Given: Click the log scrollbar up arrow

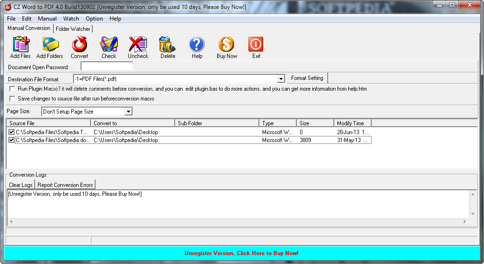Looking at the screenshot, I should click(x=473, y=194).
